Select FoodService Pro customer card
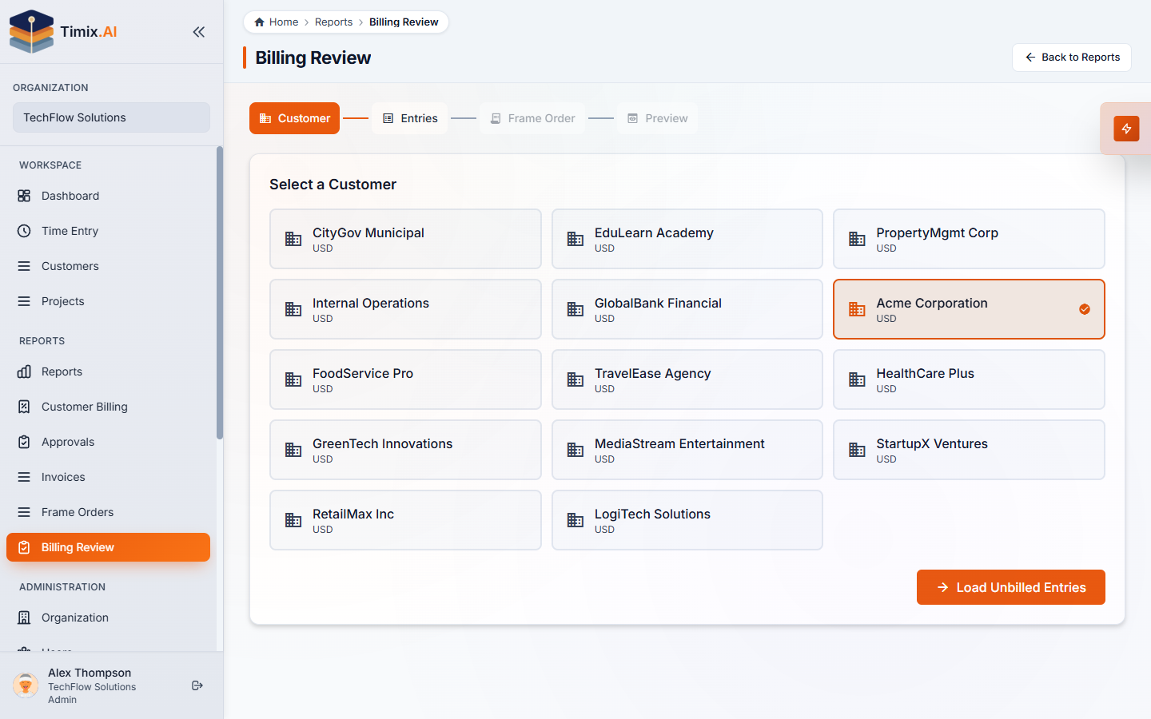This screenshot has height=719, width=1151. [405, 379]
